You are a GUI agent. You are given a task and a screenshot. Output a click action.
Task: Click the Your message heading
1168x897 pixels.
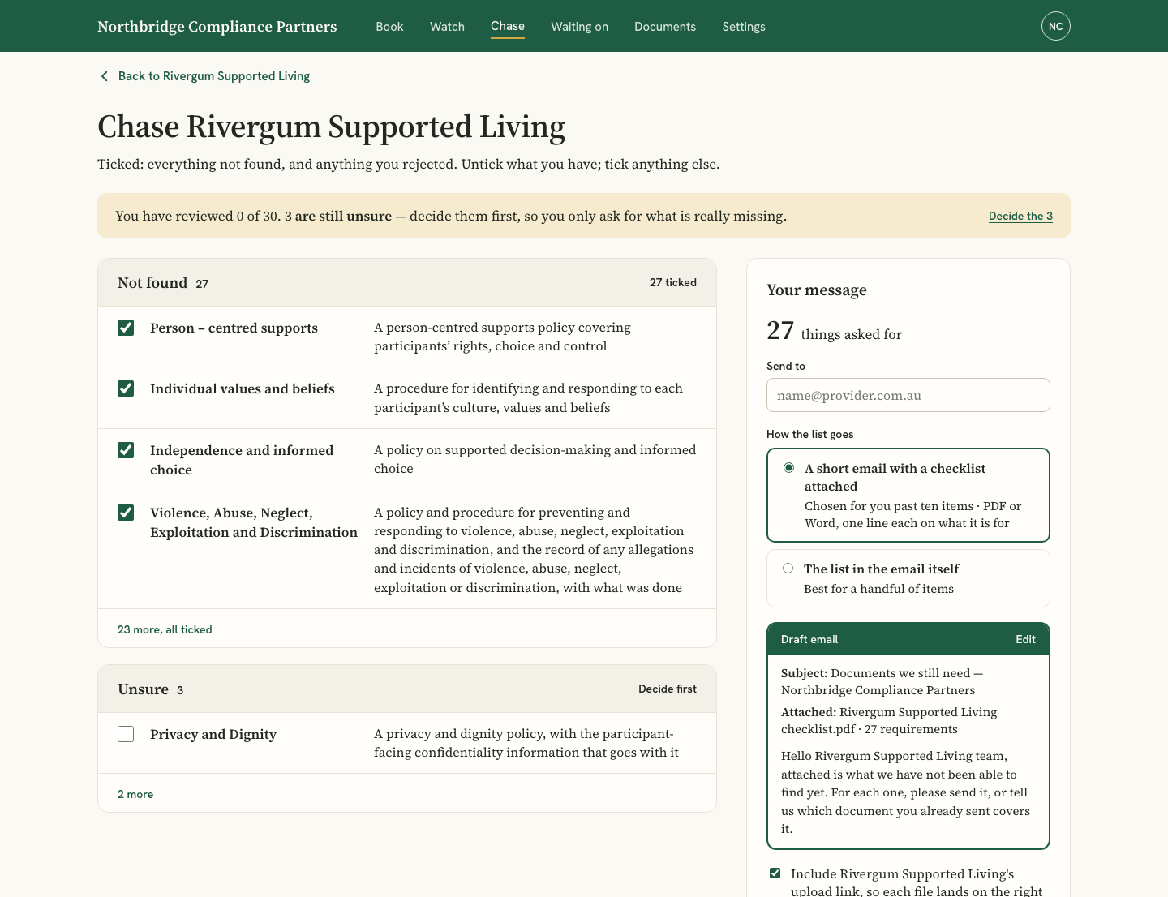[x=817, y=290]
